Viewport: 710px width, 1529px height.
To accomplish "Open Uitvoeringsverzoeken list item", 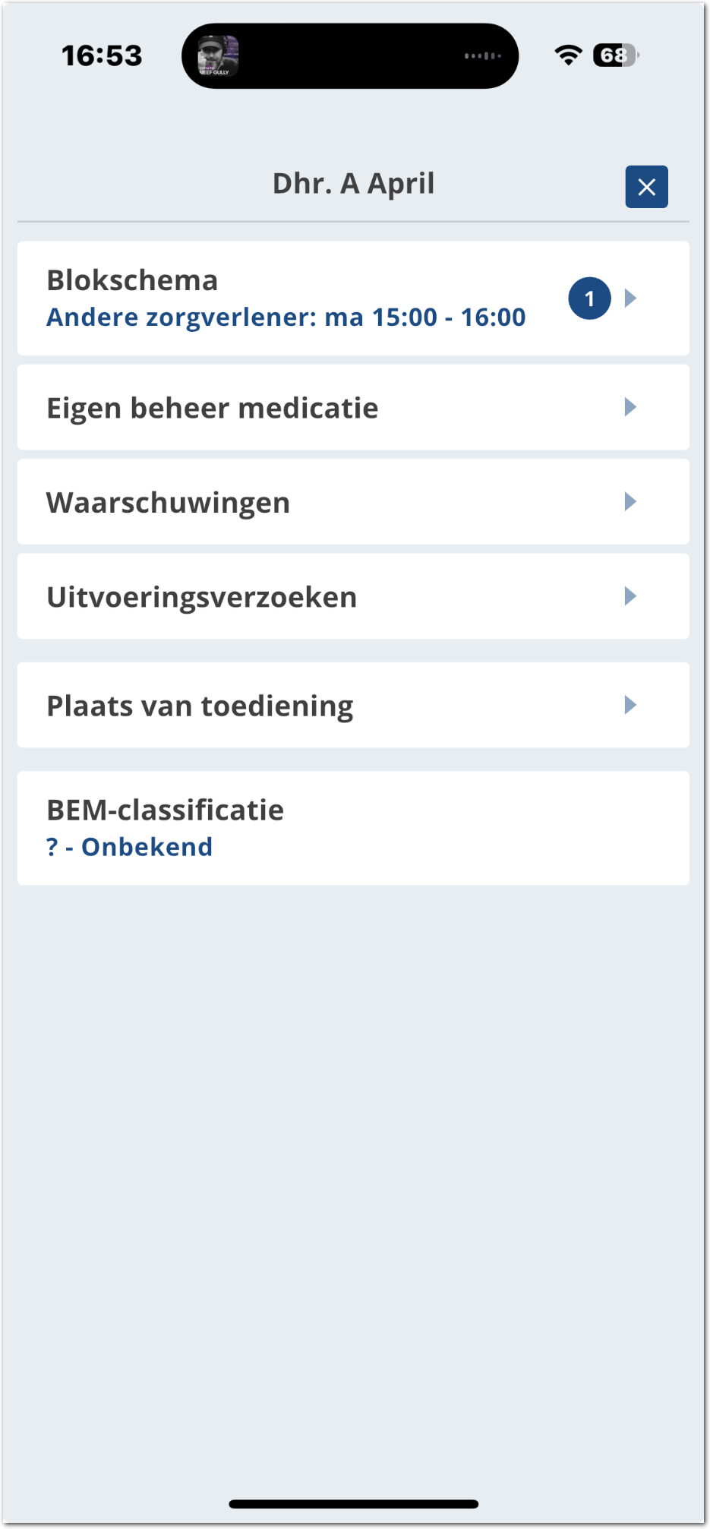I will 202,597.
